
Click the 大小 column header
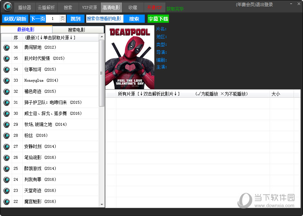click(x=282, y=94)
